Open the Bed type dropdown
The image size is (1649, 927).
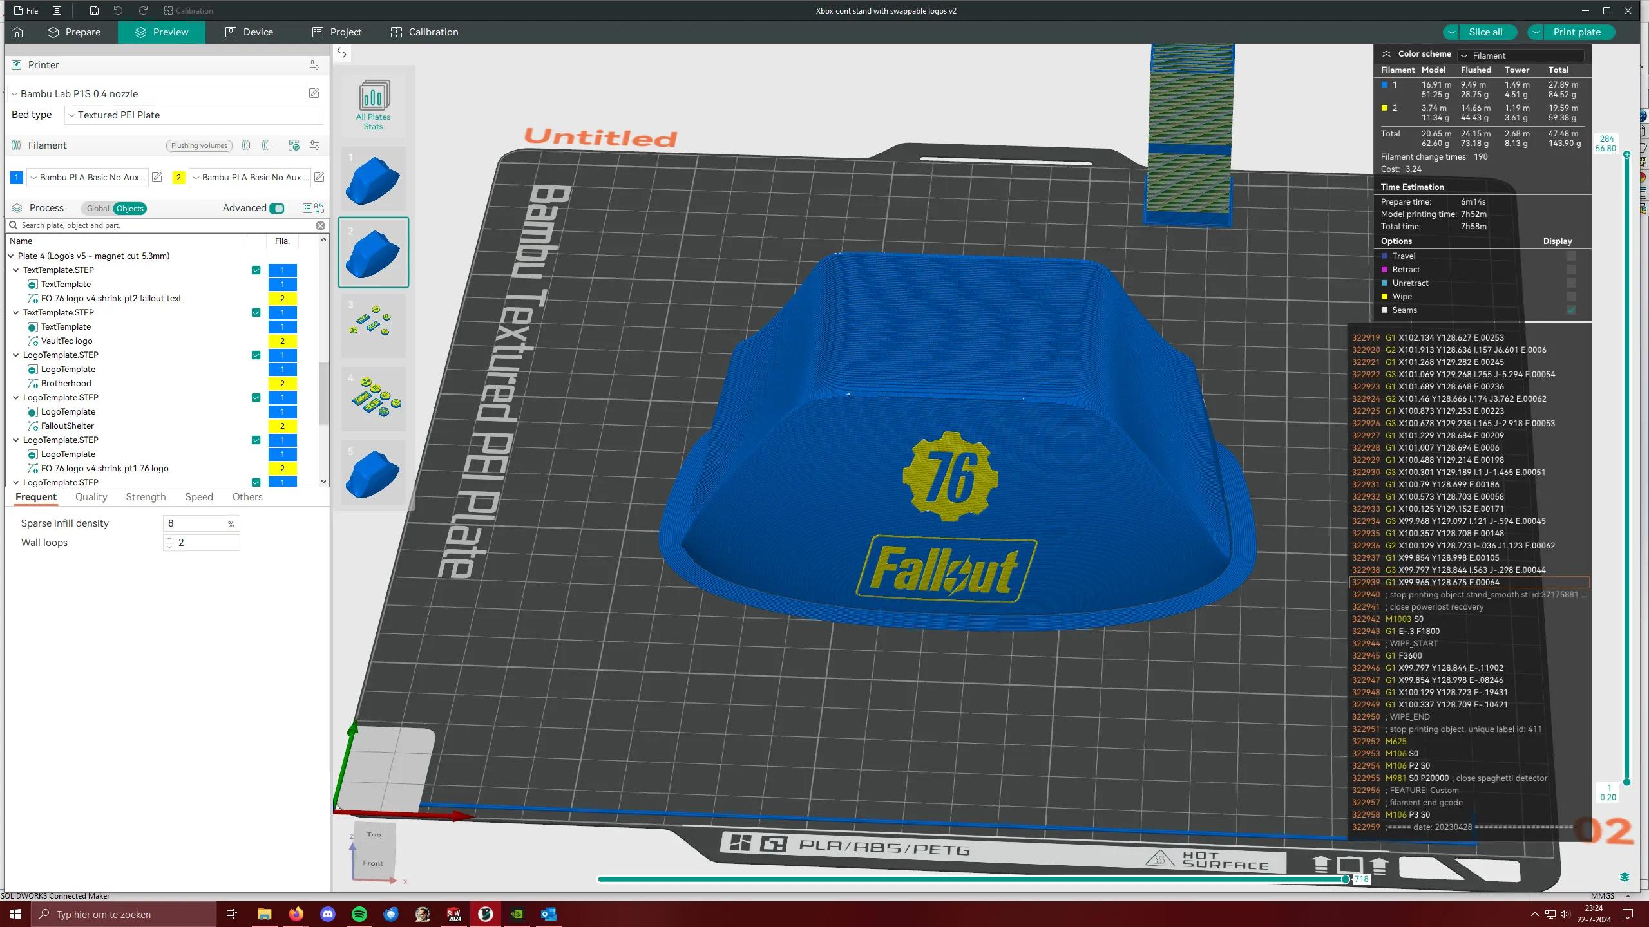(193, 115)
